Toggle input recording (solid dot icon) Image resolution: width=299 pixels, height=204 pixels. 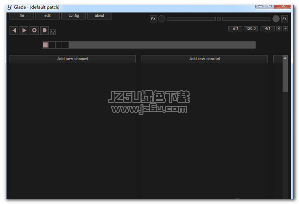tap(44, 31)
